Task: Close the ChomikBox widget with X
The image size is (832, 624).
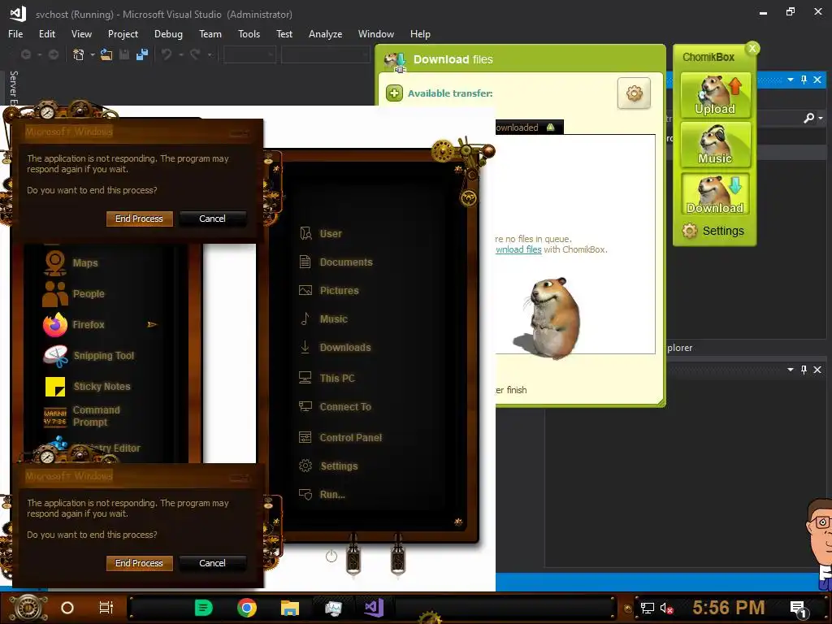Action: point(752,48)
